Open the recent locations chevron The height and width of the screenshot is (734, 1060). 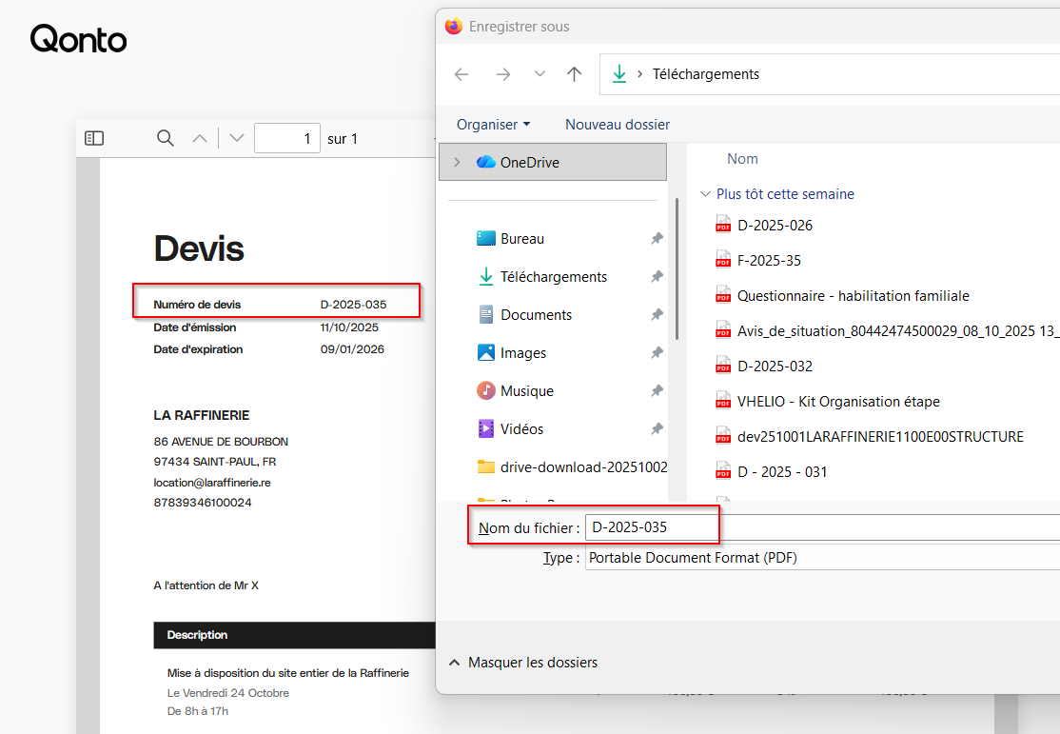point(540,74)
